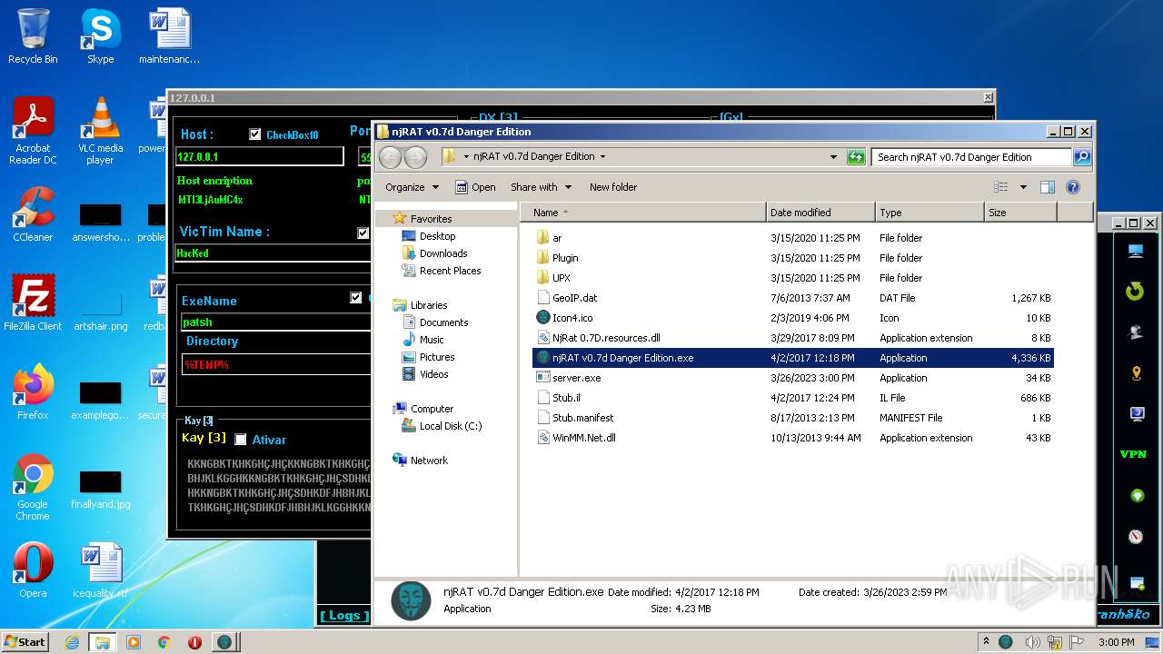1163x654 pixels.
Task: Open Google Chrome desktop shortcut
Action: (x=33, y=487)
